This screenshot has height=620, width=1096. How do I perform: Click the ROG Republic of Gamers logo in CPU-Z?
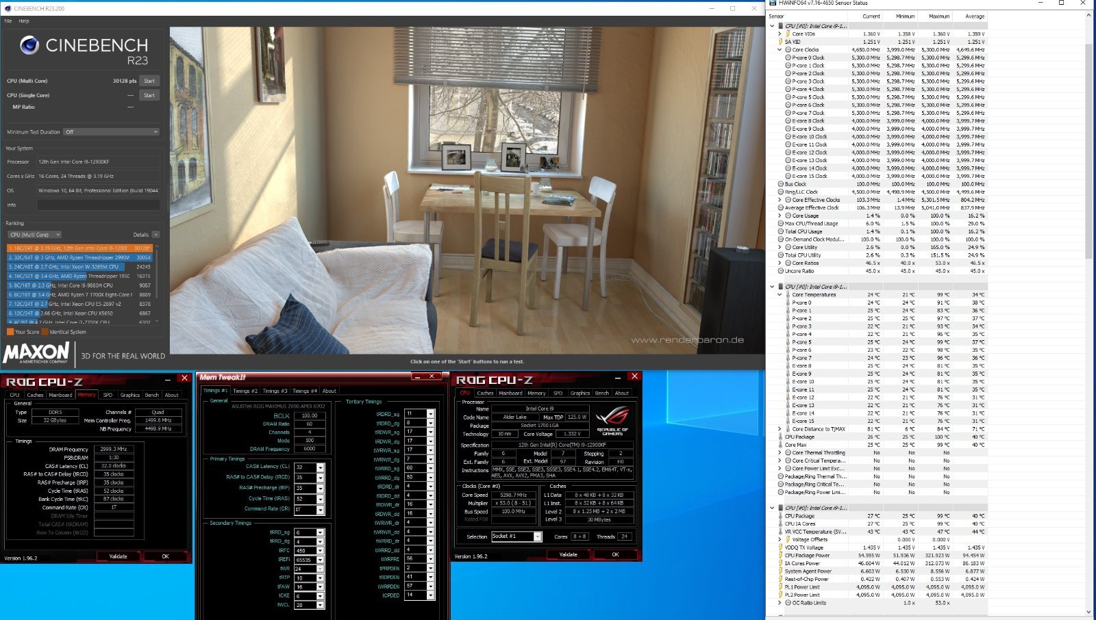[612, 420]
